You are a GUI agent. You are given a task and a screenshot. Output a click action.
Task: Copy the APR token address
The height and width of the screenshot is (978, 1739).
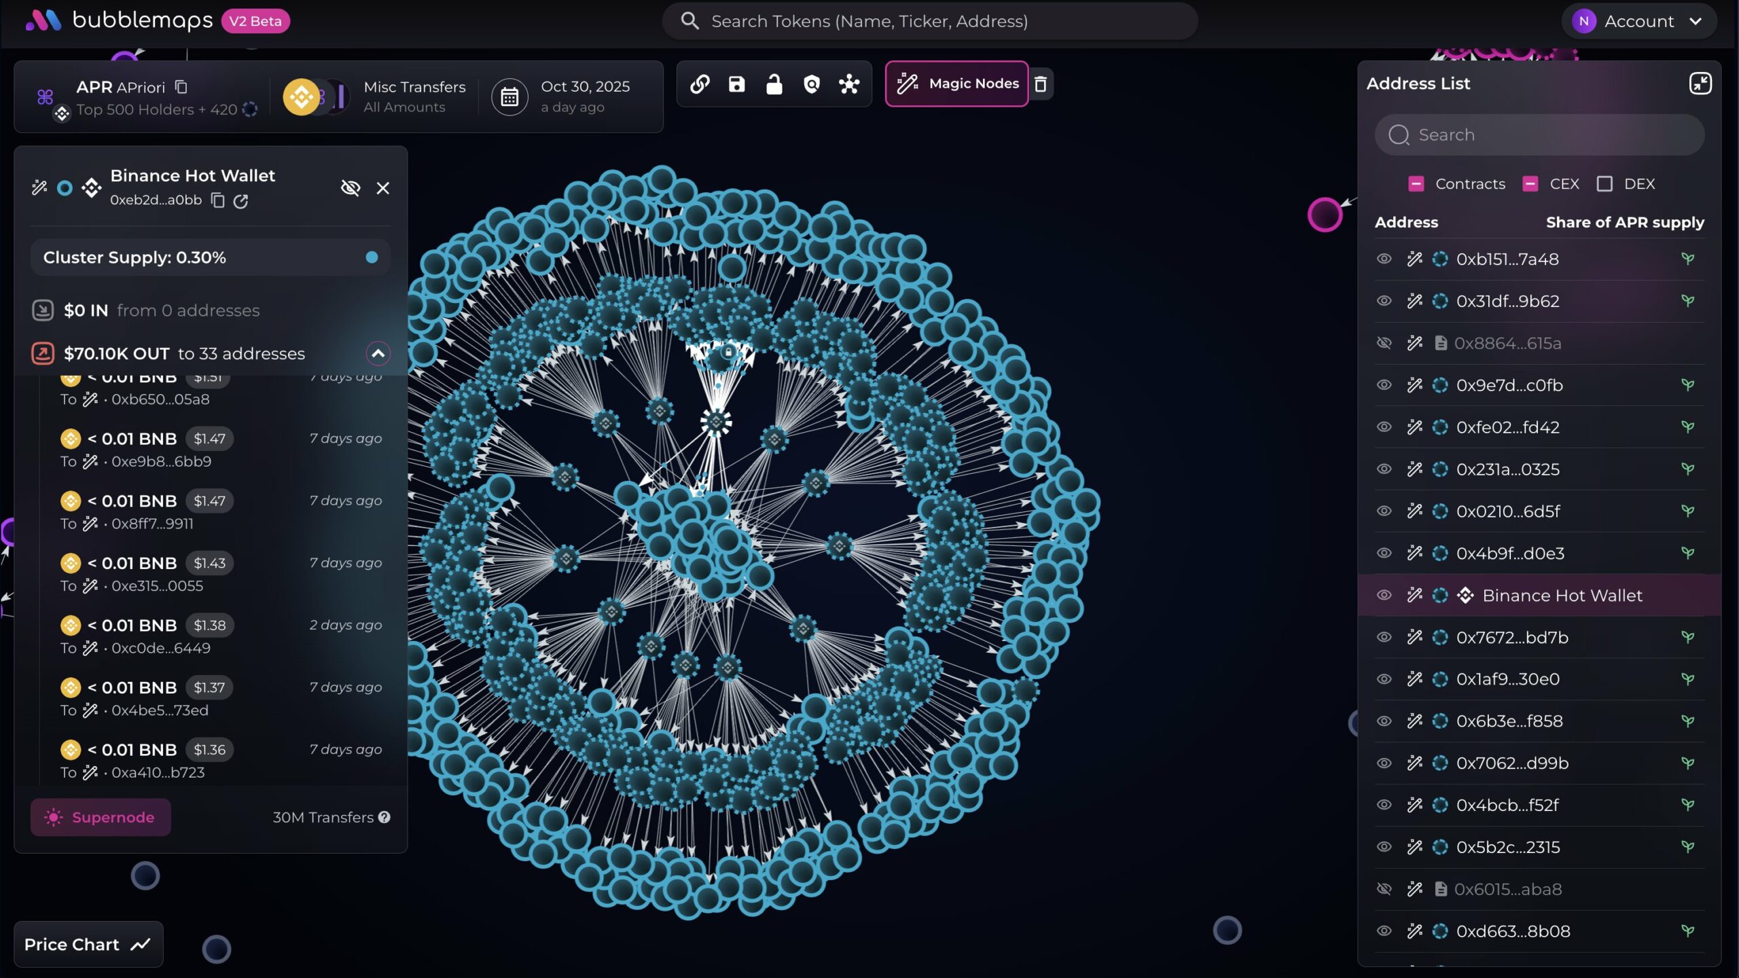[181, 87]
